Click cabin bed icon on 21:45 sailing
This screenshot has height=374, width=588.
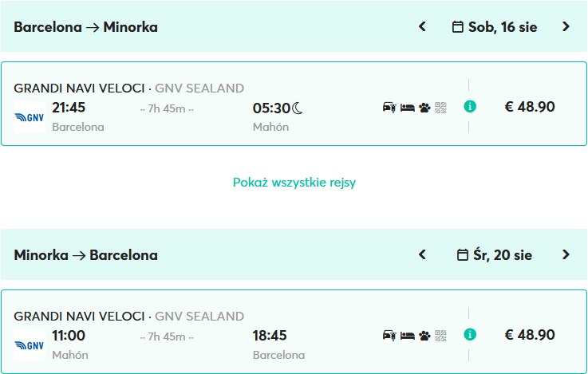pyautogui.click(x=407, y=107)
